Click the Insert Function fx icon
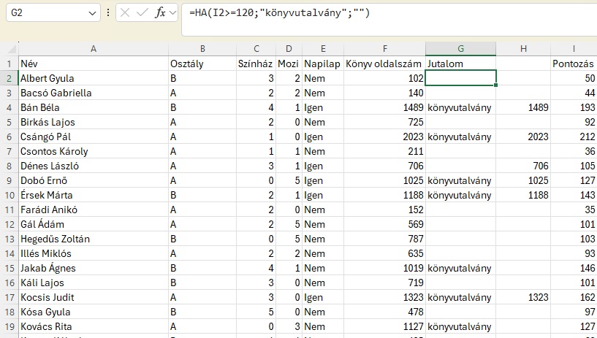Screen dimensions: 597x338 point(160,13)
